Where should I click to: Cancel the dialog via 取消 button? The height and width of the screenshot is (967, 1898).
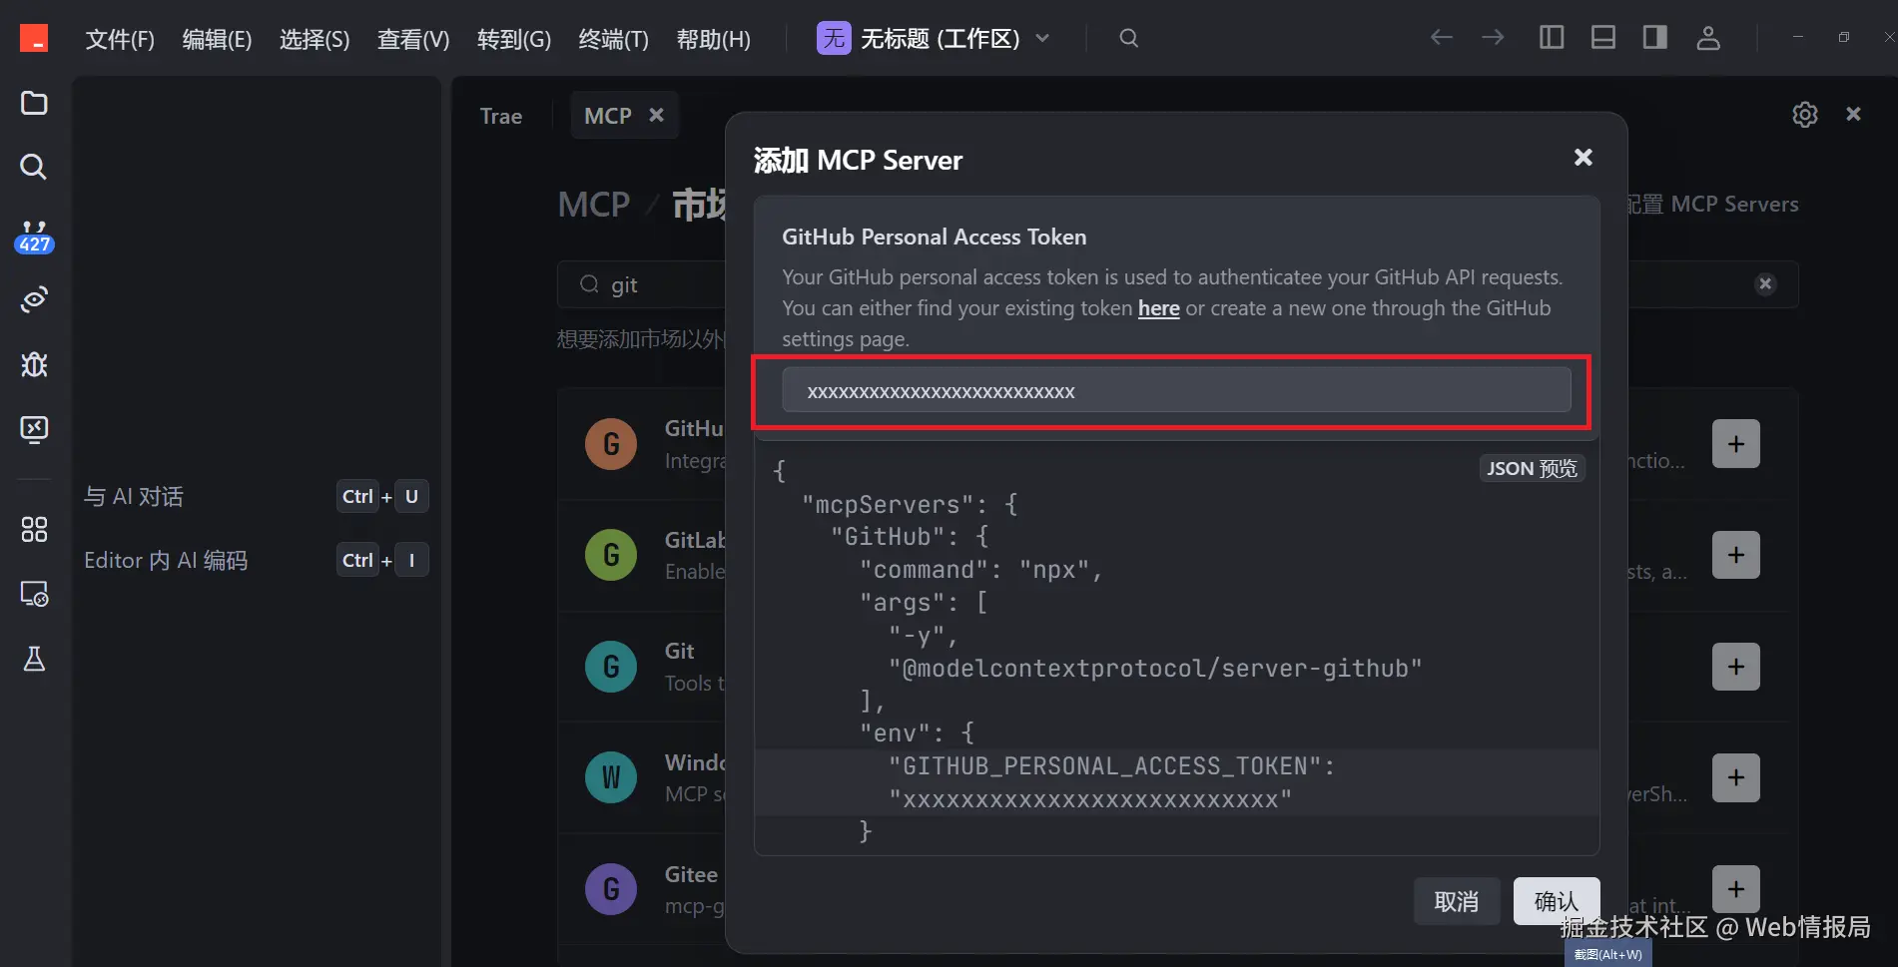coord(1457,900)
